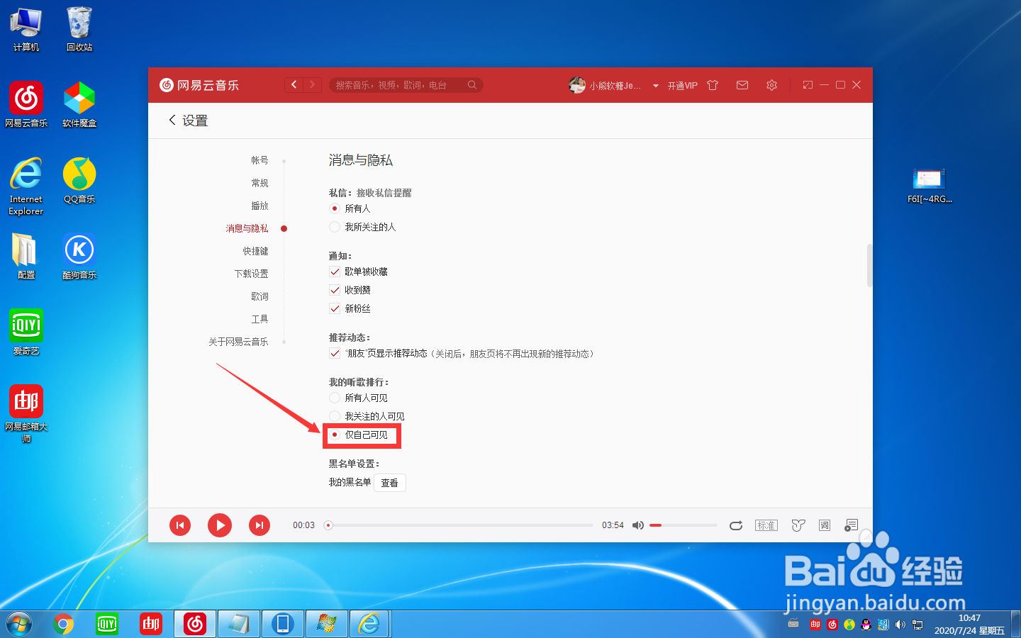Open the 计算机 desktop icon
Image resolution: width=1021 pixels, height=638 pixels.
pyautogui.click(x=26, y=29)
